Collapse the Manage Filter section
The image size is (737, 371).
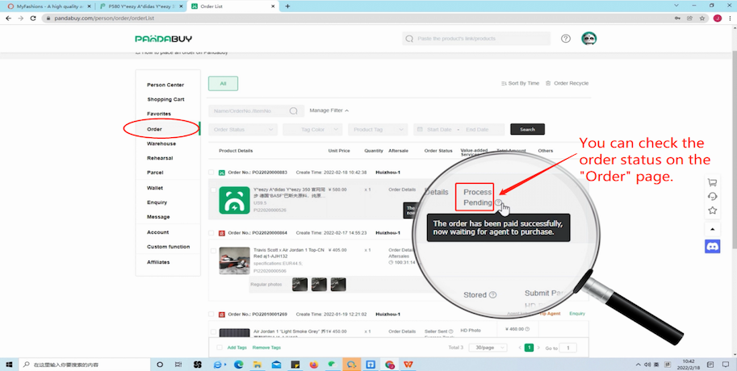pos(329,110)
